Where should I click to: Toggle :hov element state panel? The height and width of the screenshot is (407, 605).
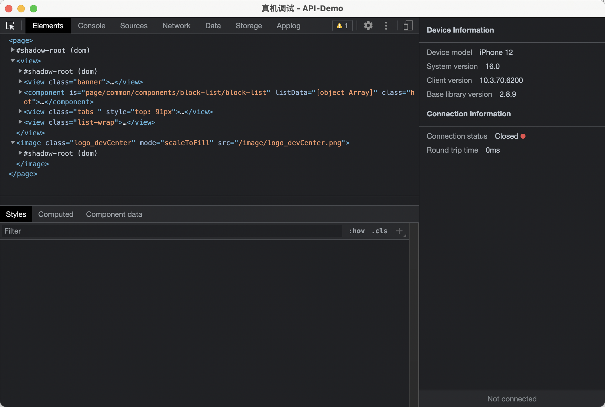click(x=357, y=231)
